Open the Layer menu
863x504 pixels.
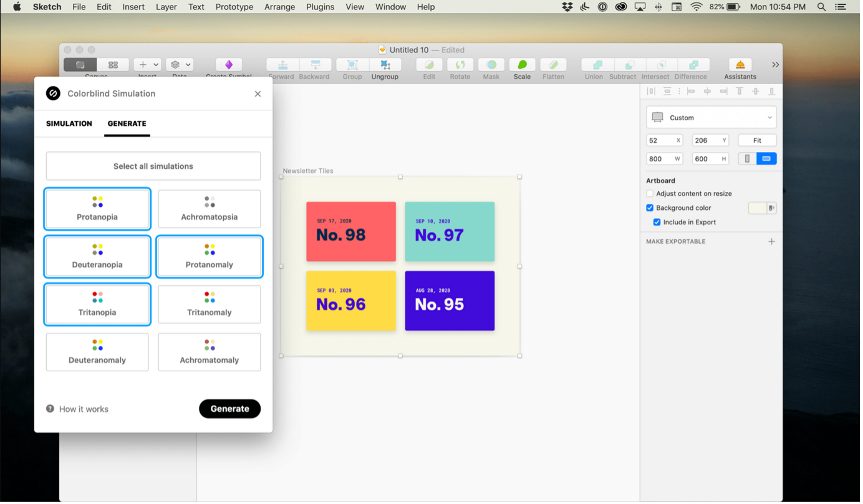[x=166, y=7]
